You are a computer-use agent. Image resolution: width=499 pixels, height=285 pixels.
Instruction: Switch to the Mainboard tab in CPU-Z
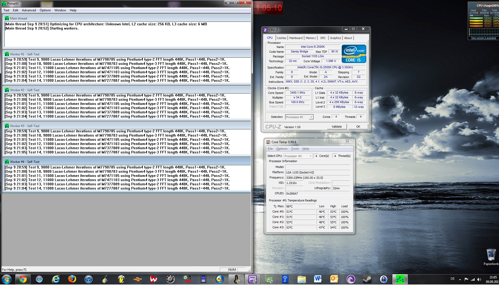[x=296, y=38]
